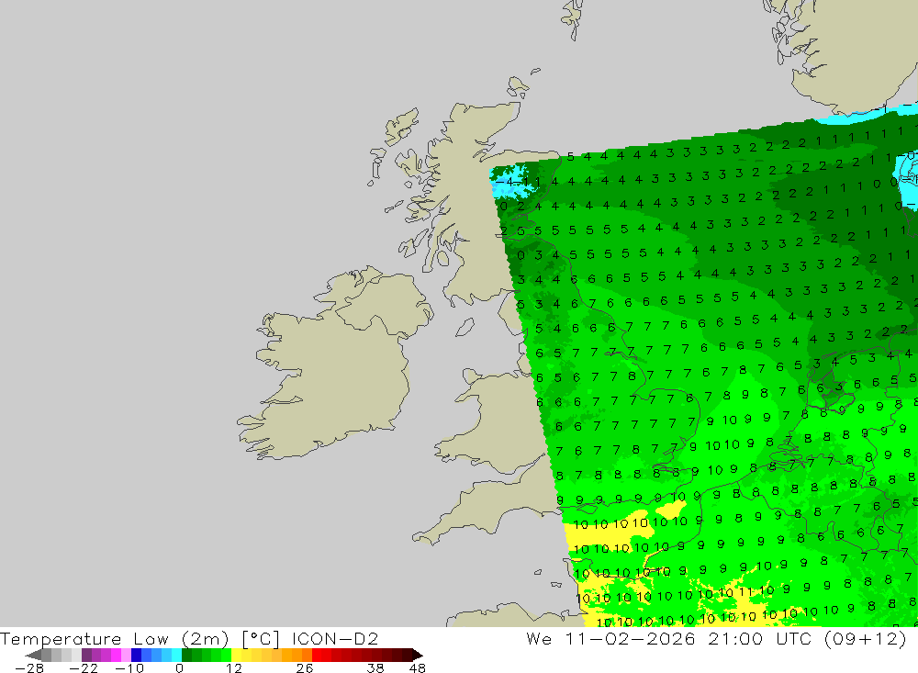Click the first yellow swatch above 12
The image size is (918, 673).
tap(237, 655)
